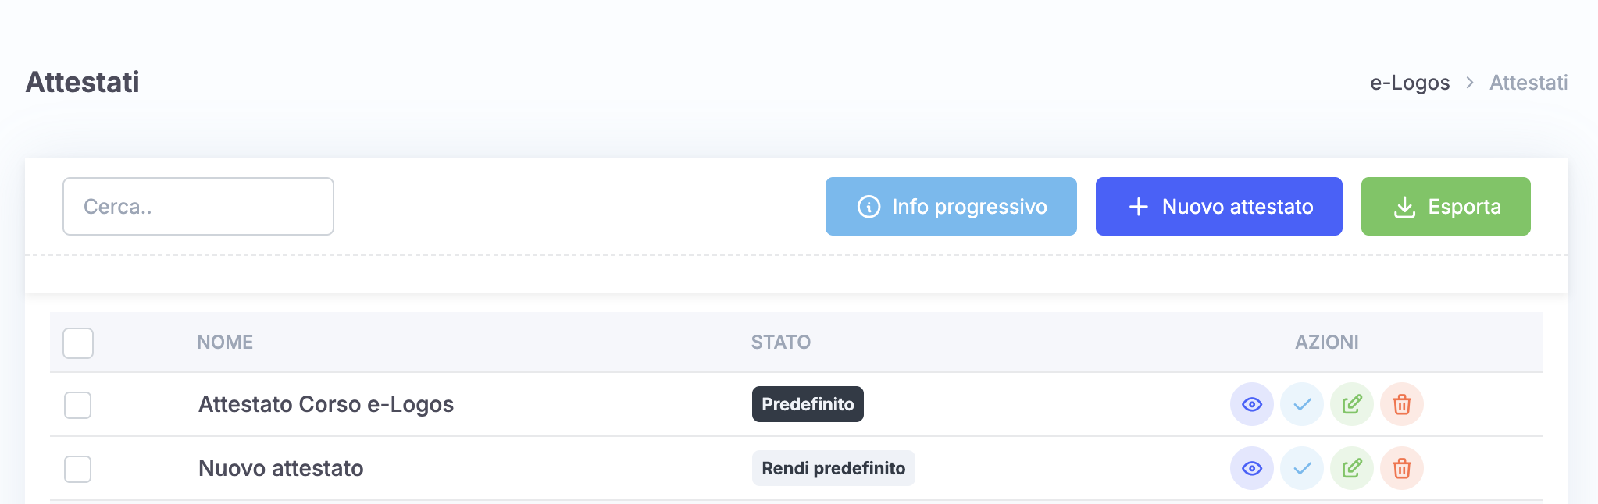This screenshot has height=504, width=1598.
Task: Check the box for Nuovo attestato row
Action: point(77,469)
